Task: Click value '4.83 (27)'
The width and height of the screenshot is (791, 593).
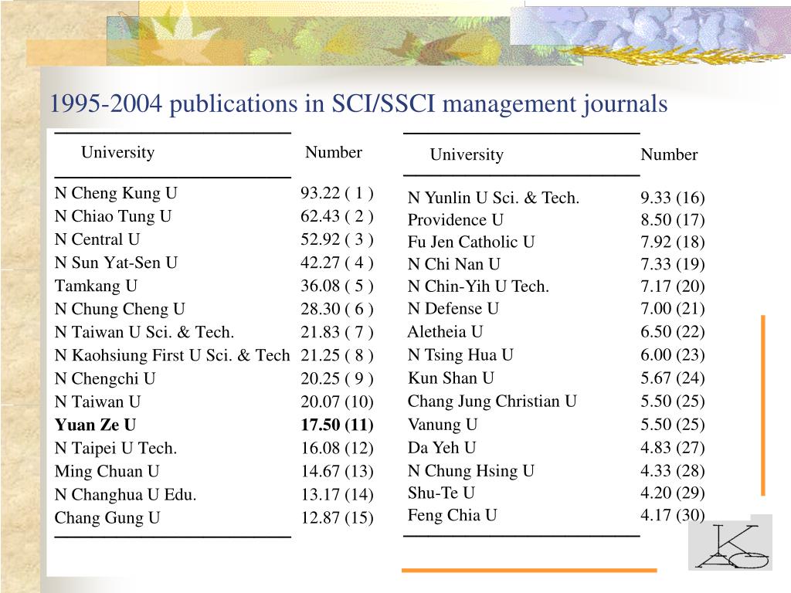Action: (x=673, y=448)
